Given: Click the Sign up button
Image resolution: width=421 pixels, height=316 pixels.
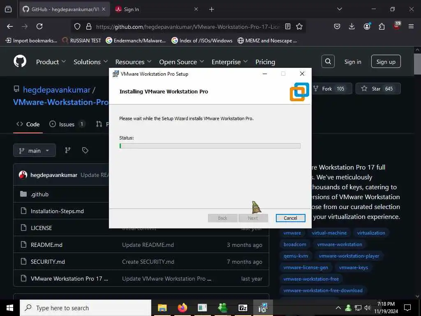Looking at the screenshot, I should coord(386,62).
